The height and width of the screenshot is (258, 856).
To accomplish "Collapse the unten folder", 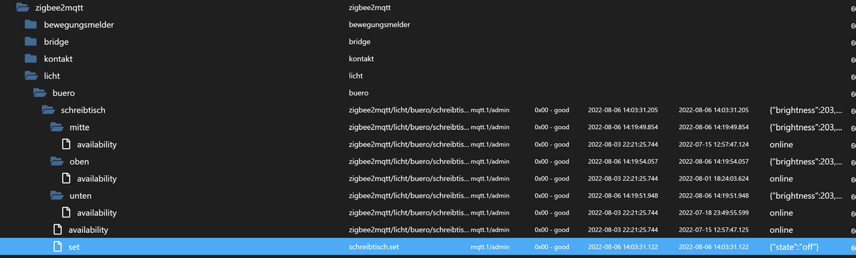I will tap(57, 196).
